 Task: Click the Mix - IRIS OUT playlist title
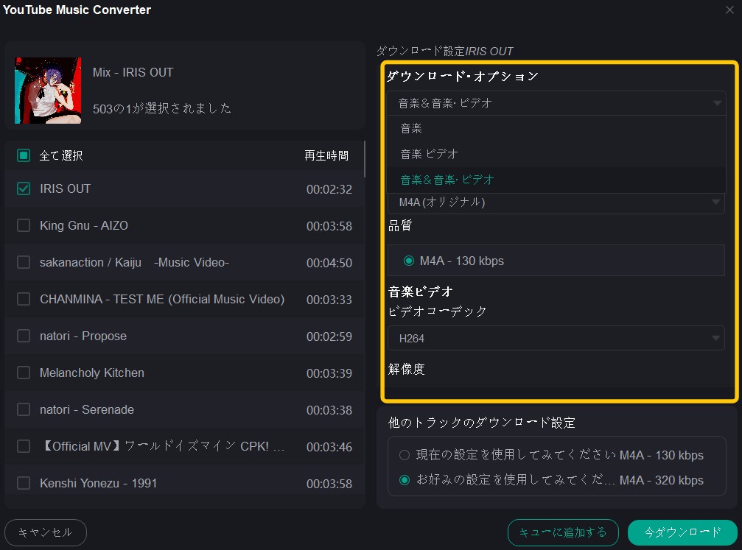pyautogui.click(x=133, y=72)
